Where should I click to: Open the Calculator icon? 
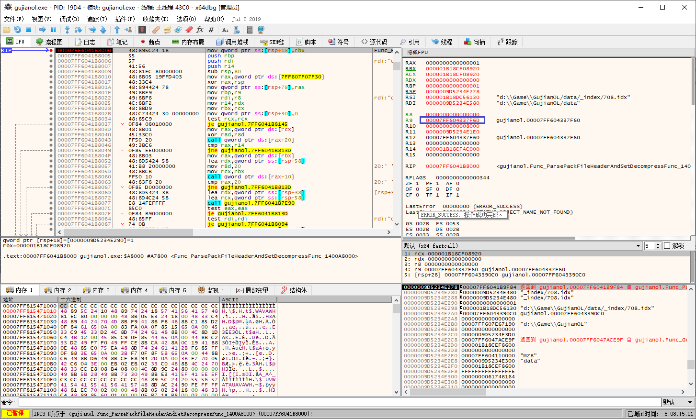click(250, 30)
